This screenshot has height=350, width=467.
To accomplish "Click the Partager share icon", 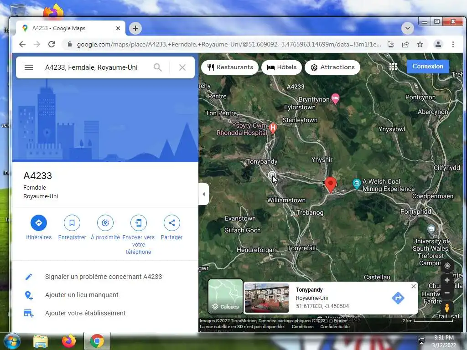I will point(172,222).
